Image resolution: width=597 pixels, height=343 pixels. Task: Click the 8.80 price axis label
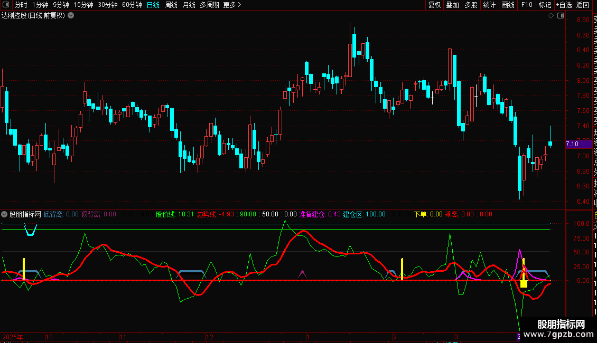(x=583, y=20)
